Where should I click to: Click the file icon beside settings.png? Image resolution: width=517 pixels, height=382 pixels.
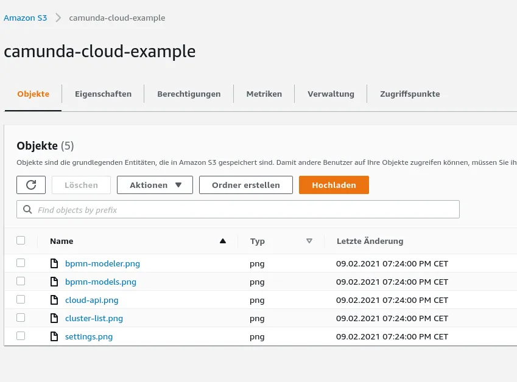(55, 336)
